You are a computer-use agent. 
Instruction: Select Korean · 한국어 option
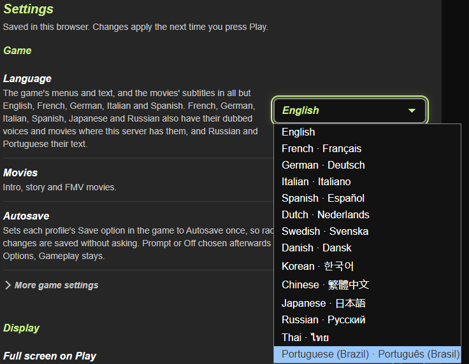coord(367,266)
